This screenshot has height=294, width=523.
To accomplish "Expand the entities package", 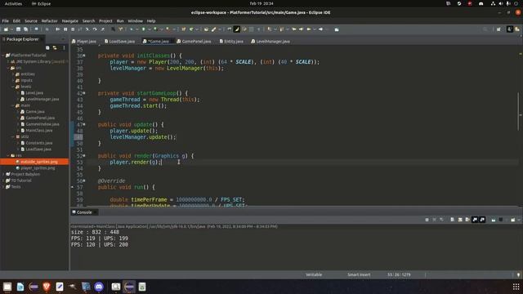I will click(13, 74).
